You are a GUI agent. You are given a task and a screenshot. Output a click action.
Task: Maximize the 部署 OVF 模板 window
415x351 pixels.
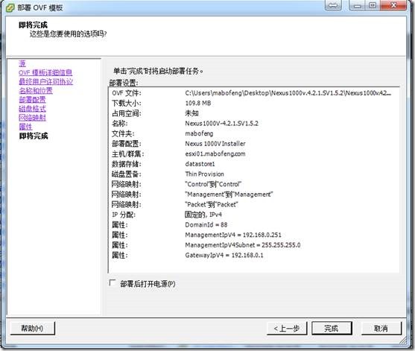click(x=373, y=5)
